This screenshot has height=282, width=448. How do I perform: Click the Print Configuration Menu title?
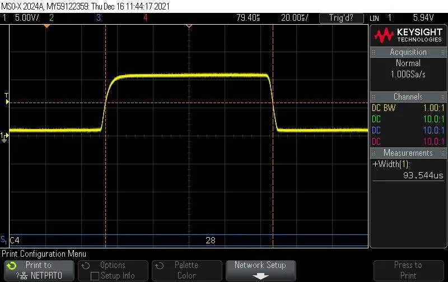point(44,254)
